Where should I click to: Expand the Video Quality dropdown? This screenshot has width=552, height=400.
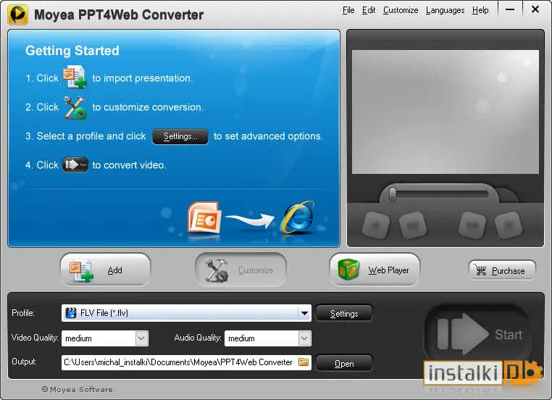(141, 338)
